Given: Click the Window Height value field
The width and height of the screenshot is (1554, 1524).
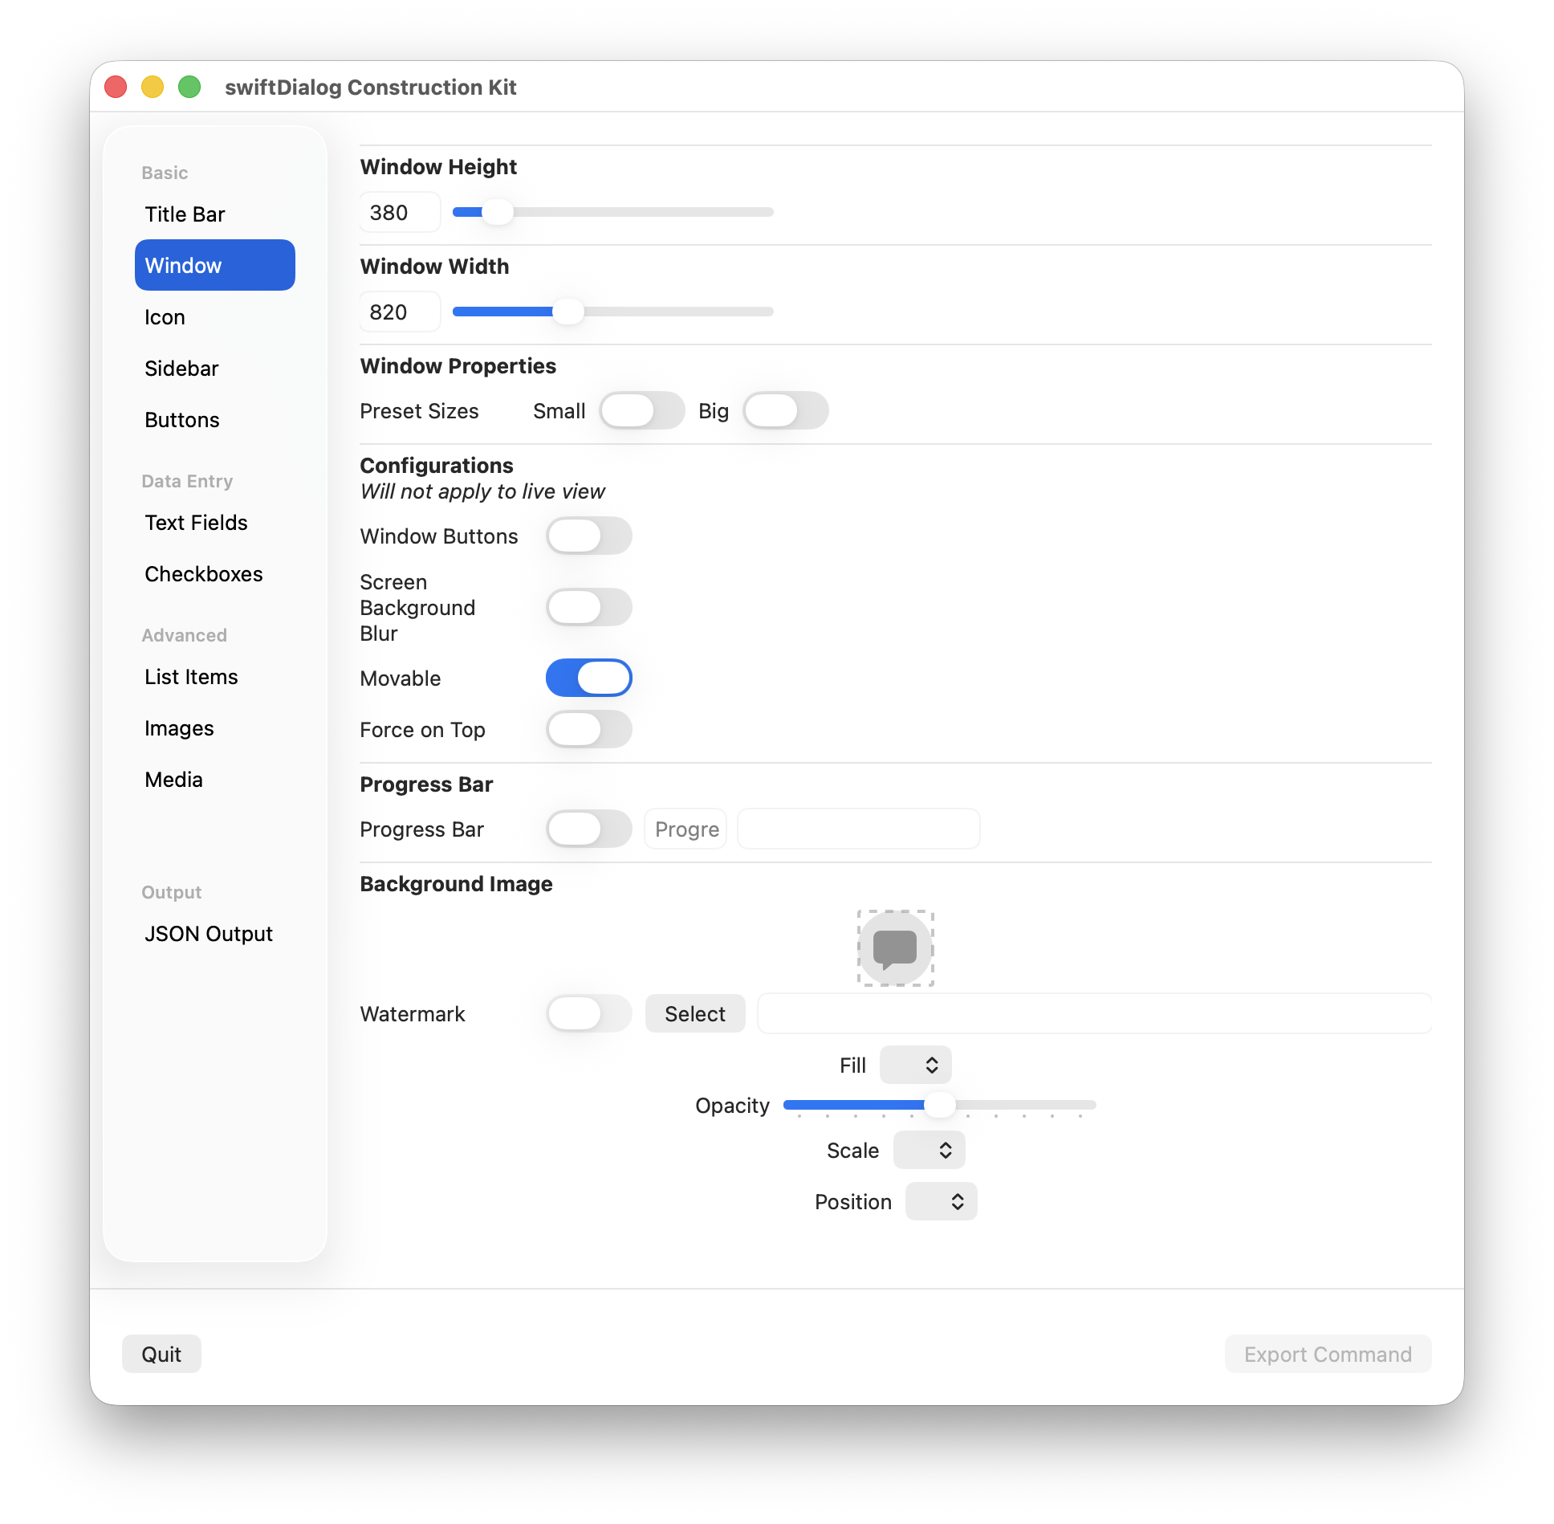Looking at the screenshot, I should pyautogui.click(x=400, y=213).
